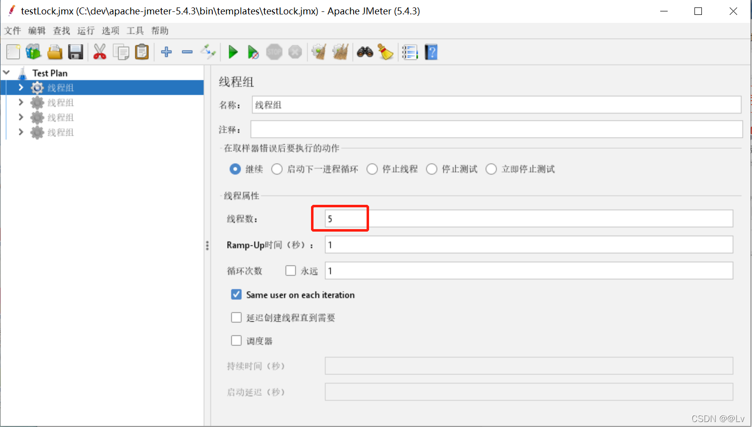Screen dimensions: 752x427
Task: Click the Clear All double broom icon
Action: (x=340, y=52)
